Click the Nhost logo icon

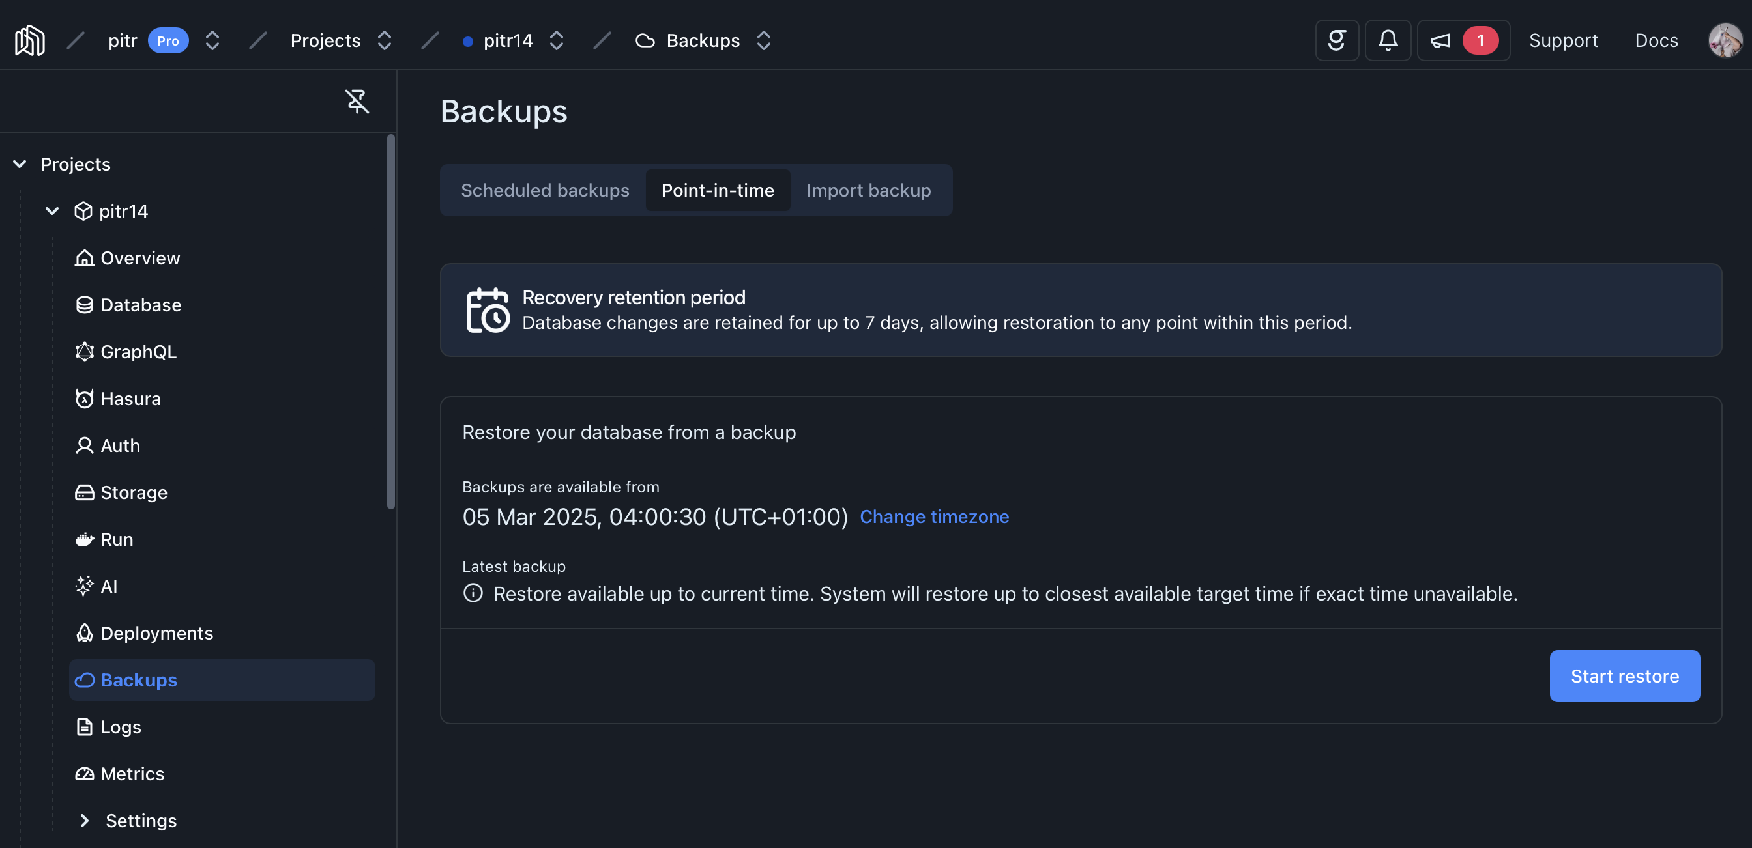(30, 41)
